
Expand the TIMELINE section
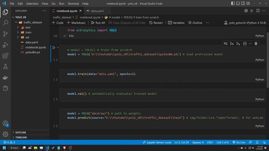pos(31,137)
